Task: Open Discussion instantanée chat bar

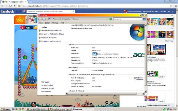Action: click(x=160, y=105)
